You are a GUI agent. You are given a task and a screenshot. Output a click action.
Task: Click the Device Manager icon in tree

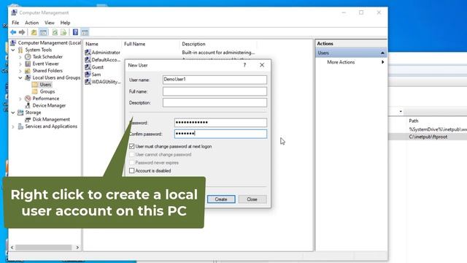(x=28, y=105)
